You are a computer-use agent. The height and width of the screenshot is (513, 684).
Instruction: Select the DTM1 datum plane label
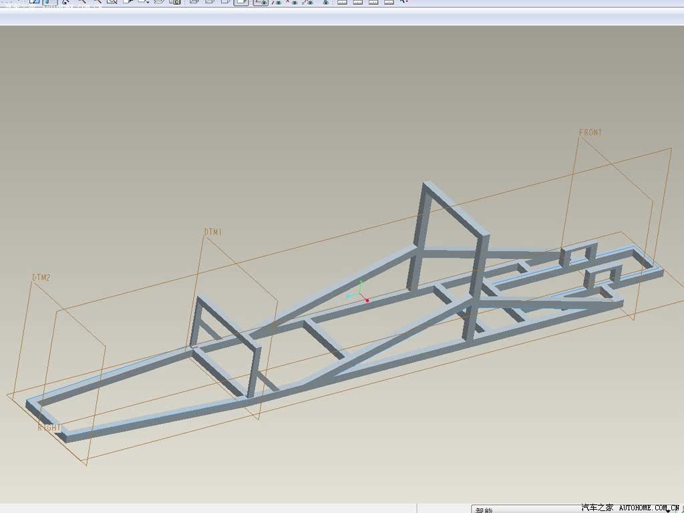[213, 232]
